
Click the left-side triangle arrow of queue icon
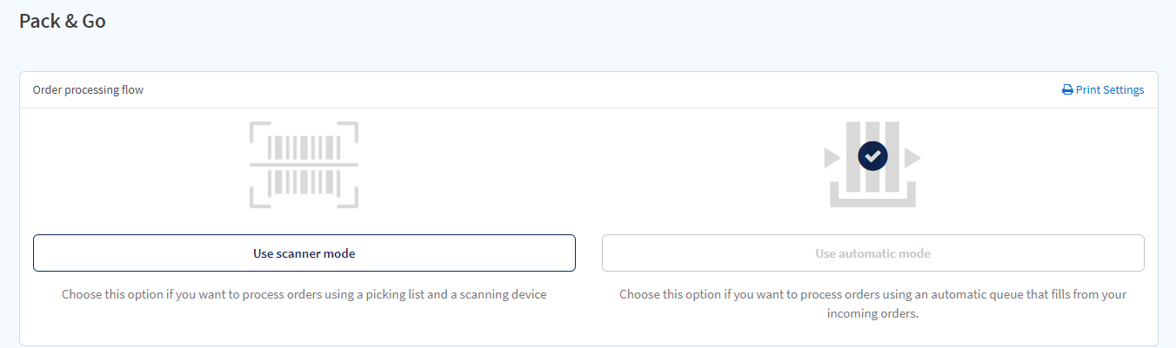(832, 158)
